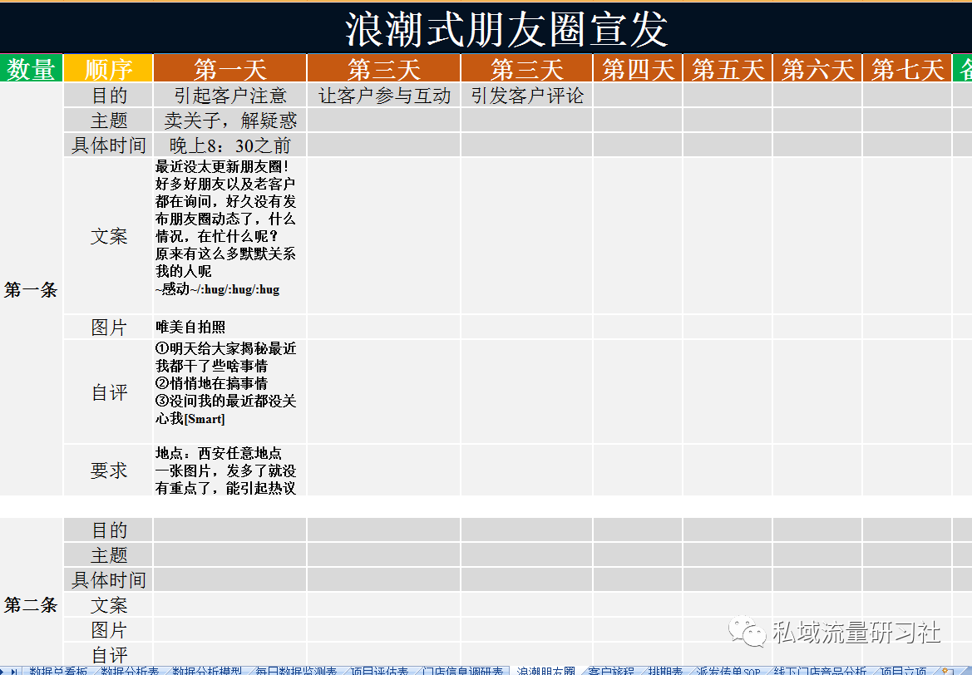Click the cell 引起客户注意
This screenshot has height=675, width=972.
click(x=230, y=96)
